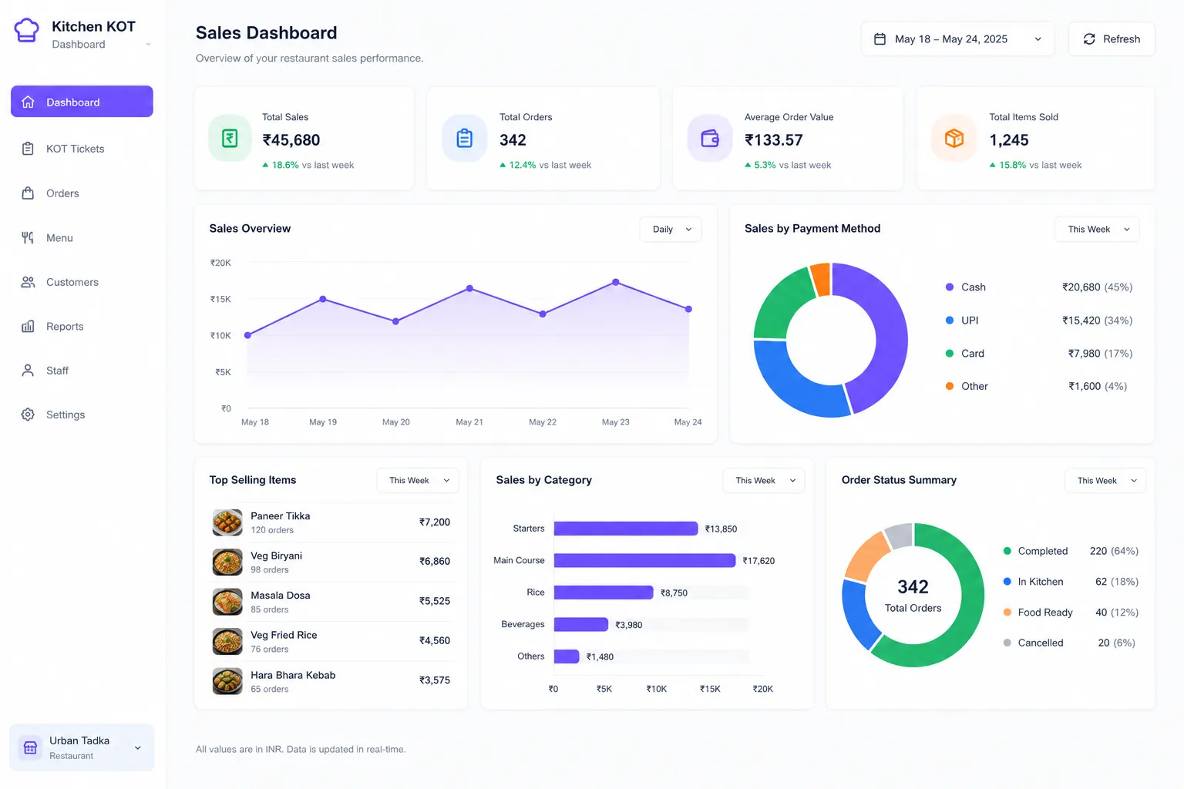This screenshot has height=789, width=1184.
Task: Expand the Urban Tadka restaurant switcher
Action: coord(82,747)
